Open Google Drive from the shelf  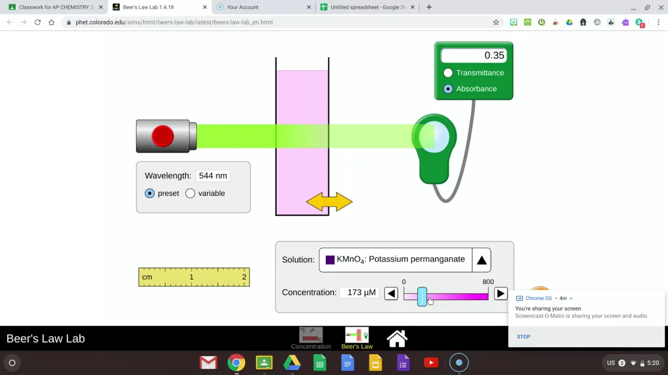[x=292, y=363]
